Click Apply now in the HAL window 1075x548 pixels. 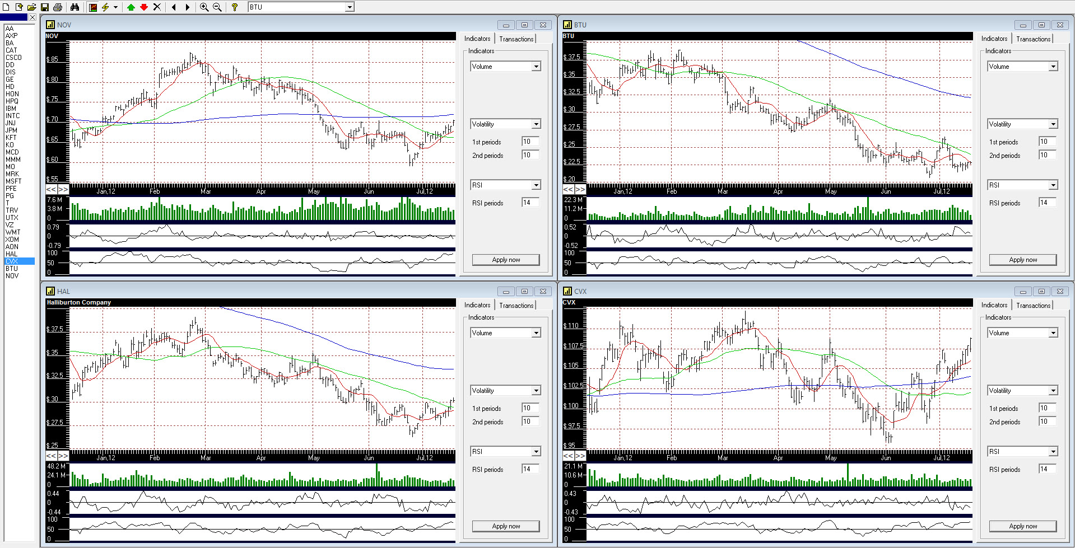click(x=506, y=526)
